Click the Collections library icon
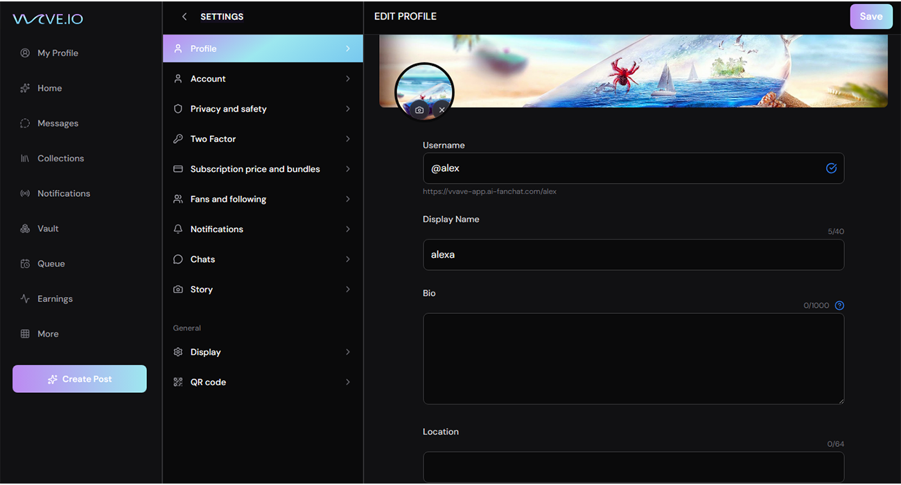 coord(25,159)
